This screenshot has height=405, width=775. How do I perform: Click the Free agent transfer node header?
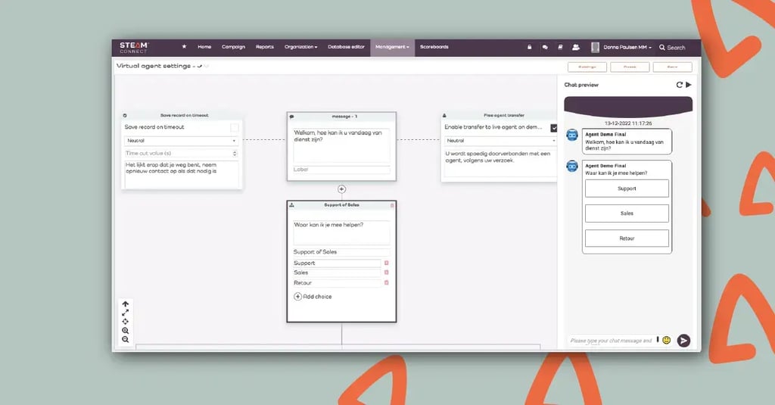pos(500,115)
